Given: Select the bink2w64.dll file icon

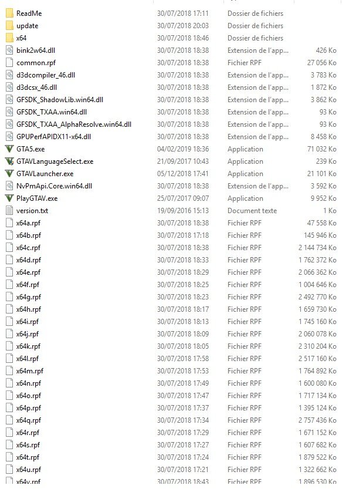Looking at the screenshot, I should coord(10,50).
